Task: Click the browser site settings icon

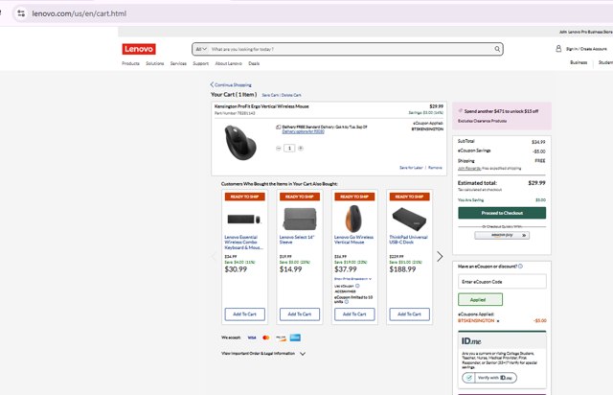Action: (x=21, y=13)
